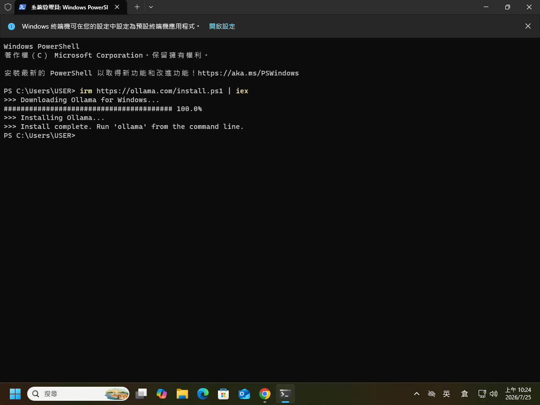540x405 pixels.
Task: Switch to Google Chrome in taskbar
Action: coord(265,394)
